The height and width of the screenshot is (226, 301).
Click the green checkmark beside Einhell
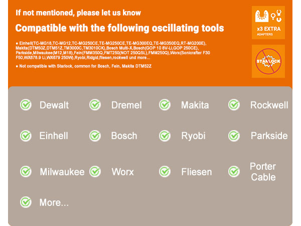26,136
